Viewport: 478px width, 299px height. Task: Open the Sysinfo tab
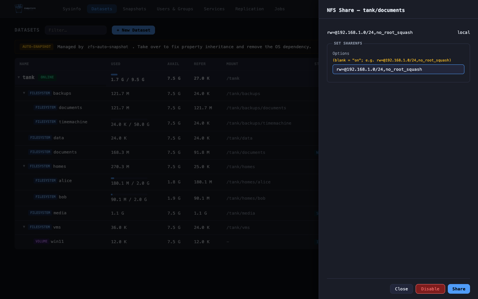coord(72,9)
